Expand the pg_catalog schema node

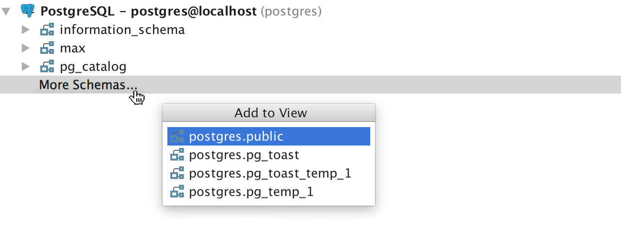26,67
